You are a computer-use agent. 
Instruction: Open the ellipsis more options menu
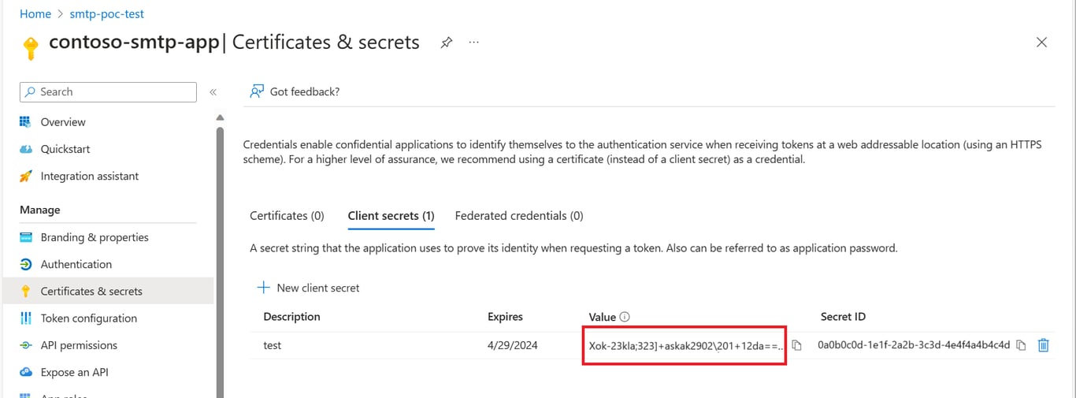coord(473,43)
